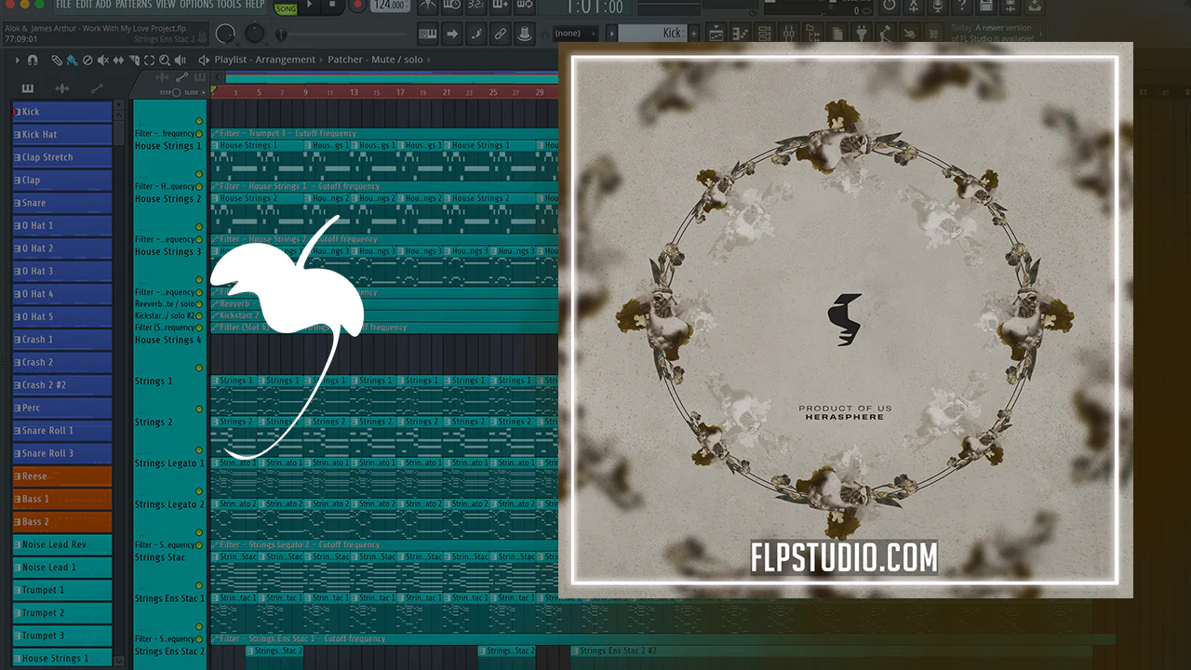Select the Clap Stretch pattern in picker

coord(62,157)
